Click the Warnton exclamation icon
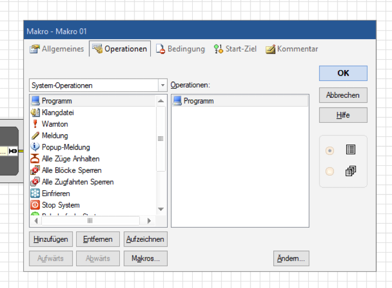This screenshot has height=288, width=392. (x=35, y=124)
